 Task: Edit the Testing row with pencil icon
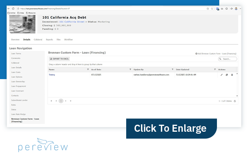(x=222, y=75)
